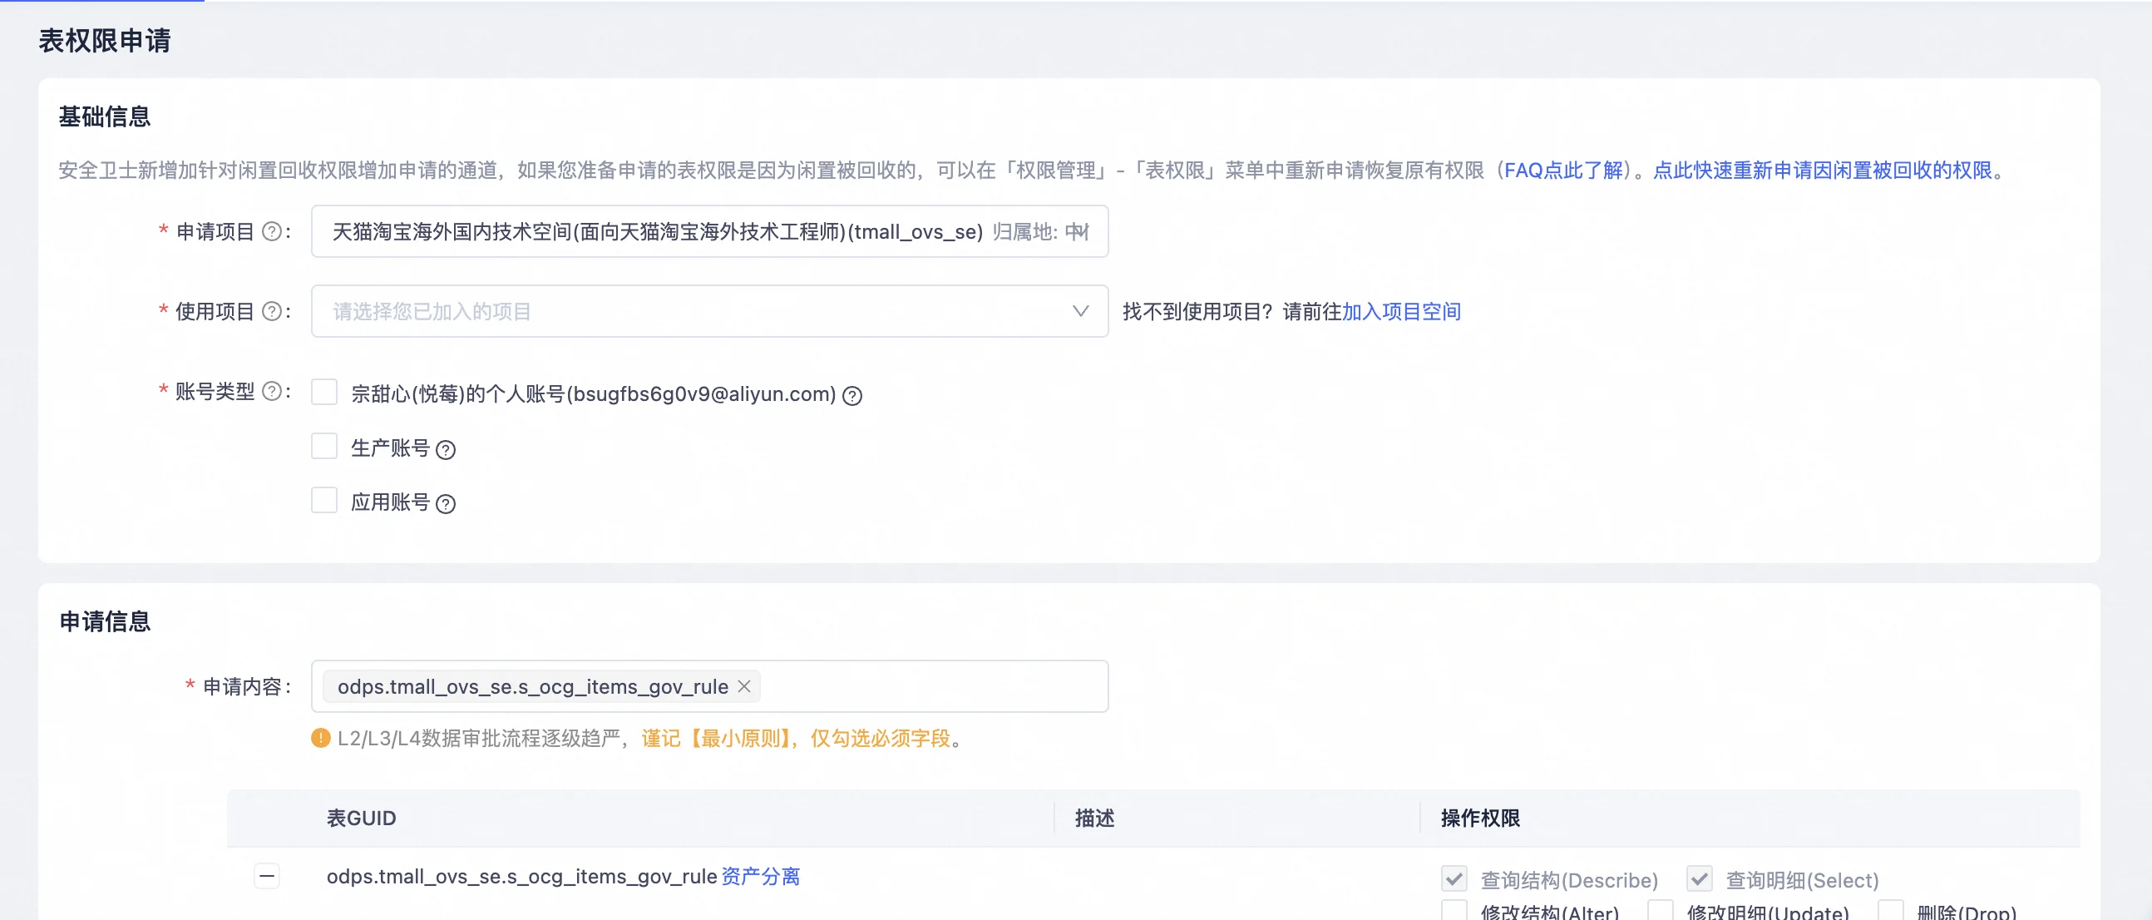This screenshot has width=2152, height=920.
Task: Toggle the 查询明细(Select) permission checkbox
Action: pos(1700,878)
